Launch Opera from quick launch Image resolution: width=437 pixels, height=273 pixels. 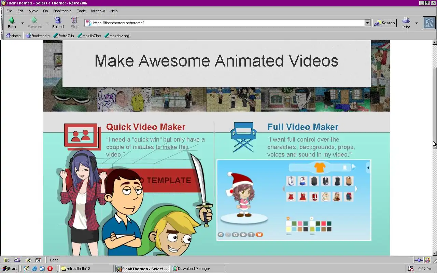[50, 269]
